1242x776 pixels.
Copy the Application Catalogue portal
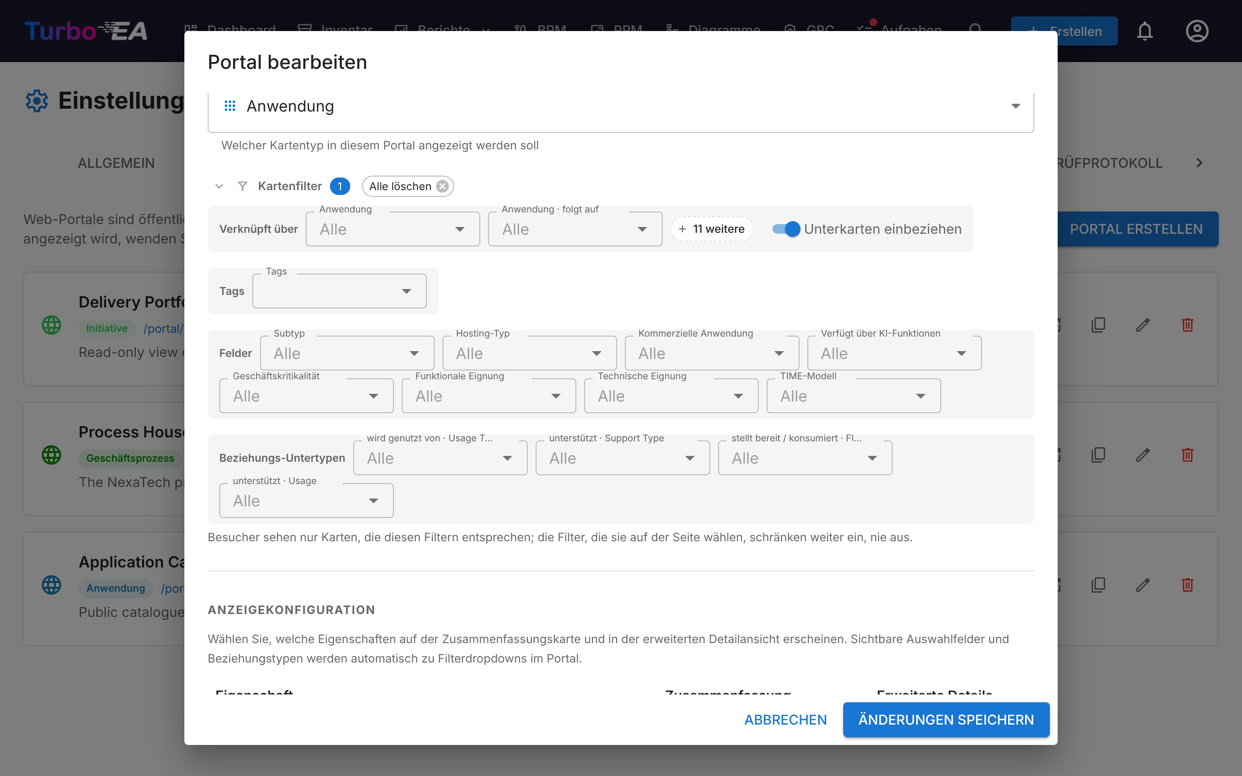(x=1098, y=584)
